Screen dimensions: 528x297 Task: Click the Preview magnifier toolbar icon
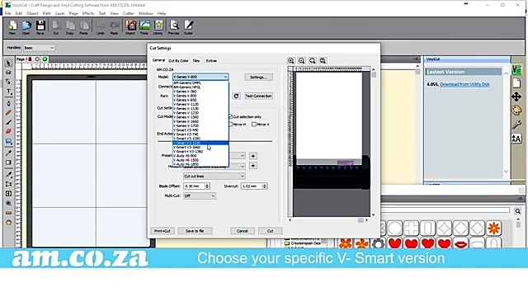(x=174, y=27)
